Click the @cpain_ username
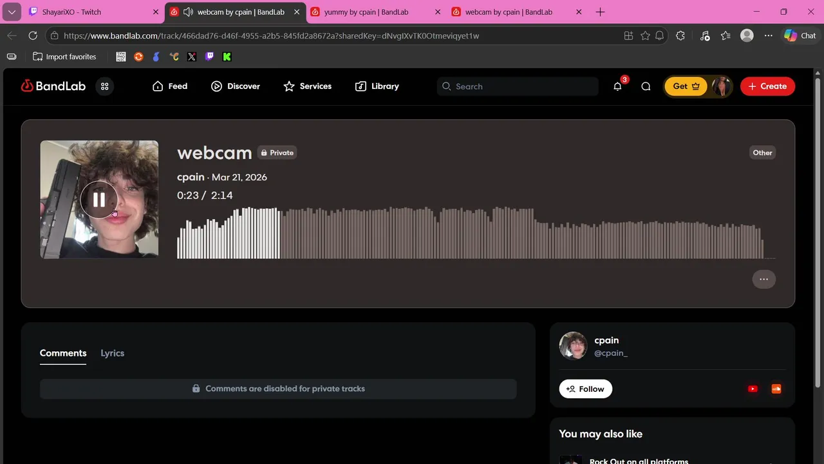This screenshot has width=824, height=464. pyautogui.click(x=611, y=353)
